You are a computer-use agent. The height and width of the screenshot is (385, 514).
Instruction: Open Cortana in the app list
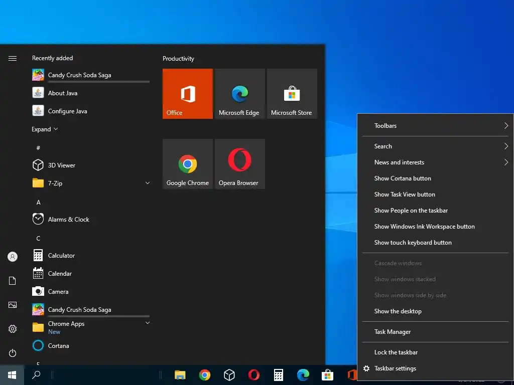[91, 346]
